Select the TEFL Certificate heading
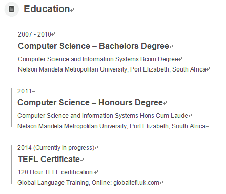 coord(49,159)
